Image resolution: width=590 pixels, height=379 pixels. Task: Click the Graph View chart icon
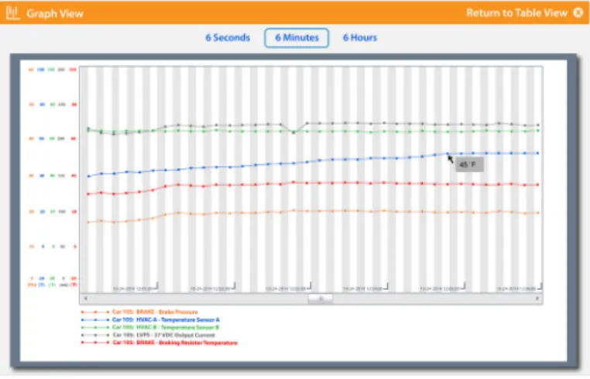(x=12, y=13)
